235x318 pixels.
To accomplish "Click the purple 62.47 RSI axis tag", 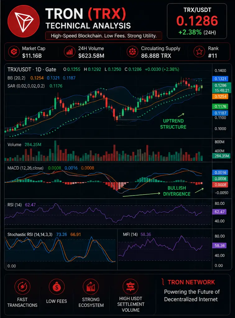I will click(219, 212).
